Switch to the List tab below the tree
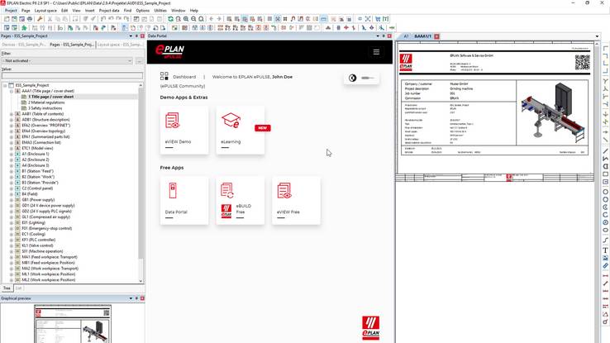The width and height of the screenshot is (610, 343). pyautogui.click(x=19, y=288)
